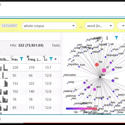Click the share icon above Lo... header

(x=44, y=57)
